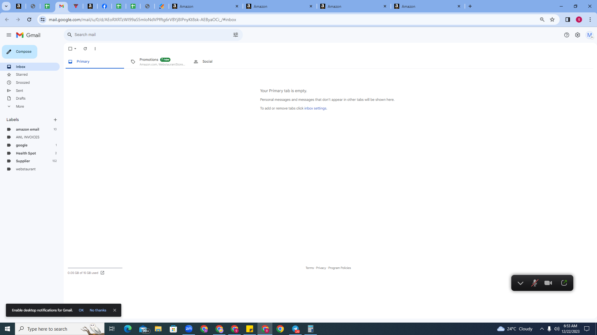Open the Health Spot label
This screenshot has height=335, width=597.
(x=30, y=153)
